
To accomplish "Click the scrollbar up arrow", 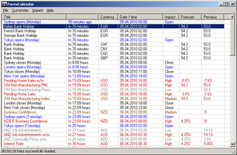I will pyautogui.click(x=232, y=17).
